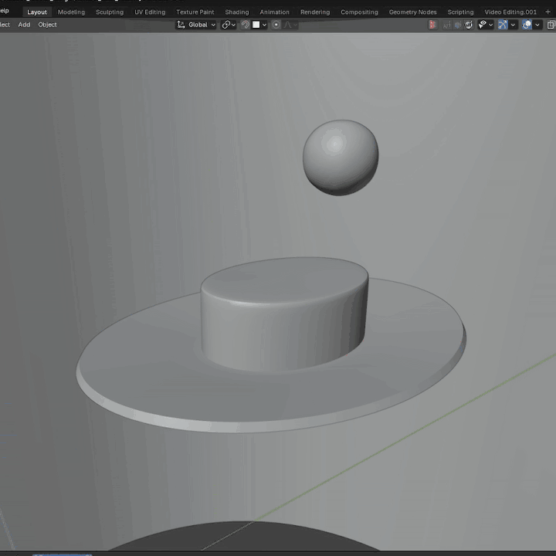Toggle the show gizmo button

503,25
